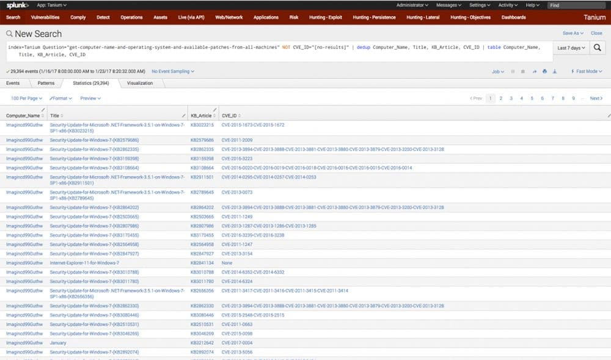Click into the search query editor

click(279, 51)
